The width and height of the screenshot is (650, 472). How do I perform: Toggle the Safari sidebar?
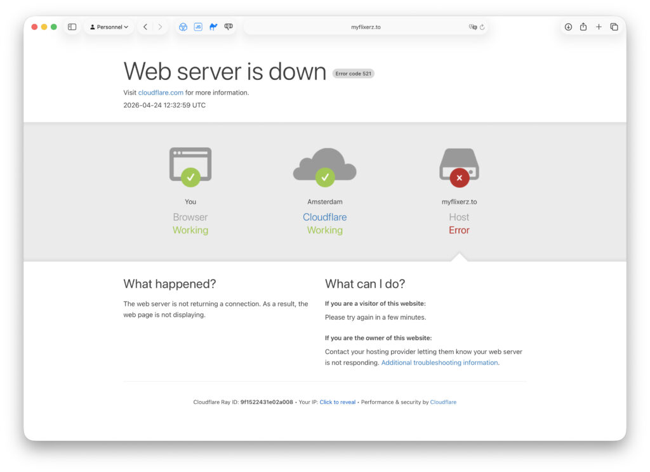72,27
